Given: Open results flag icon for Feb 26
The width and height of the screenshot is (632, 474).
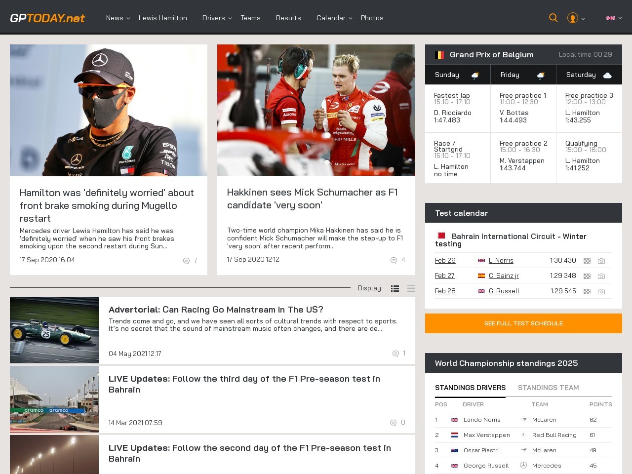Looking at the screenshot, I should pyautogui.click(x=587, y=261).
